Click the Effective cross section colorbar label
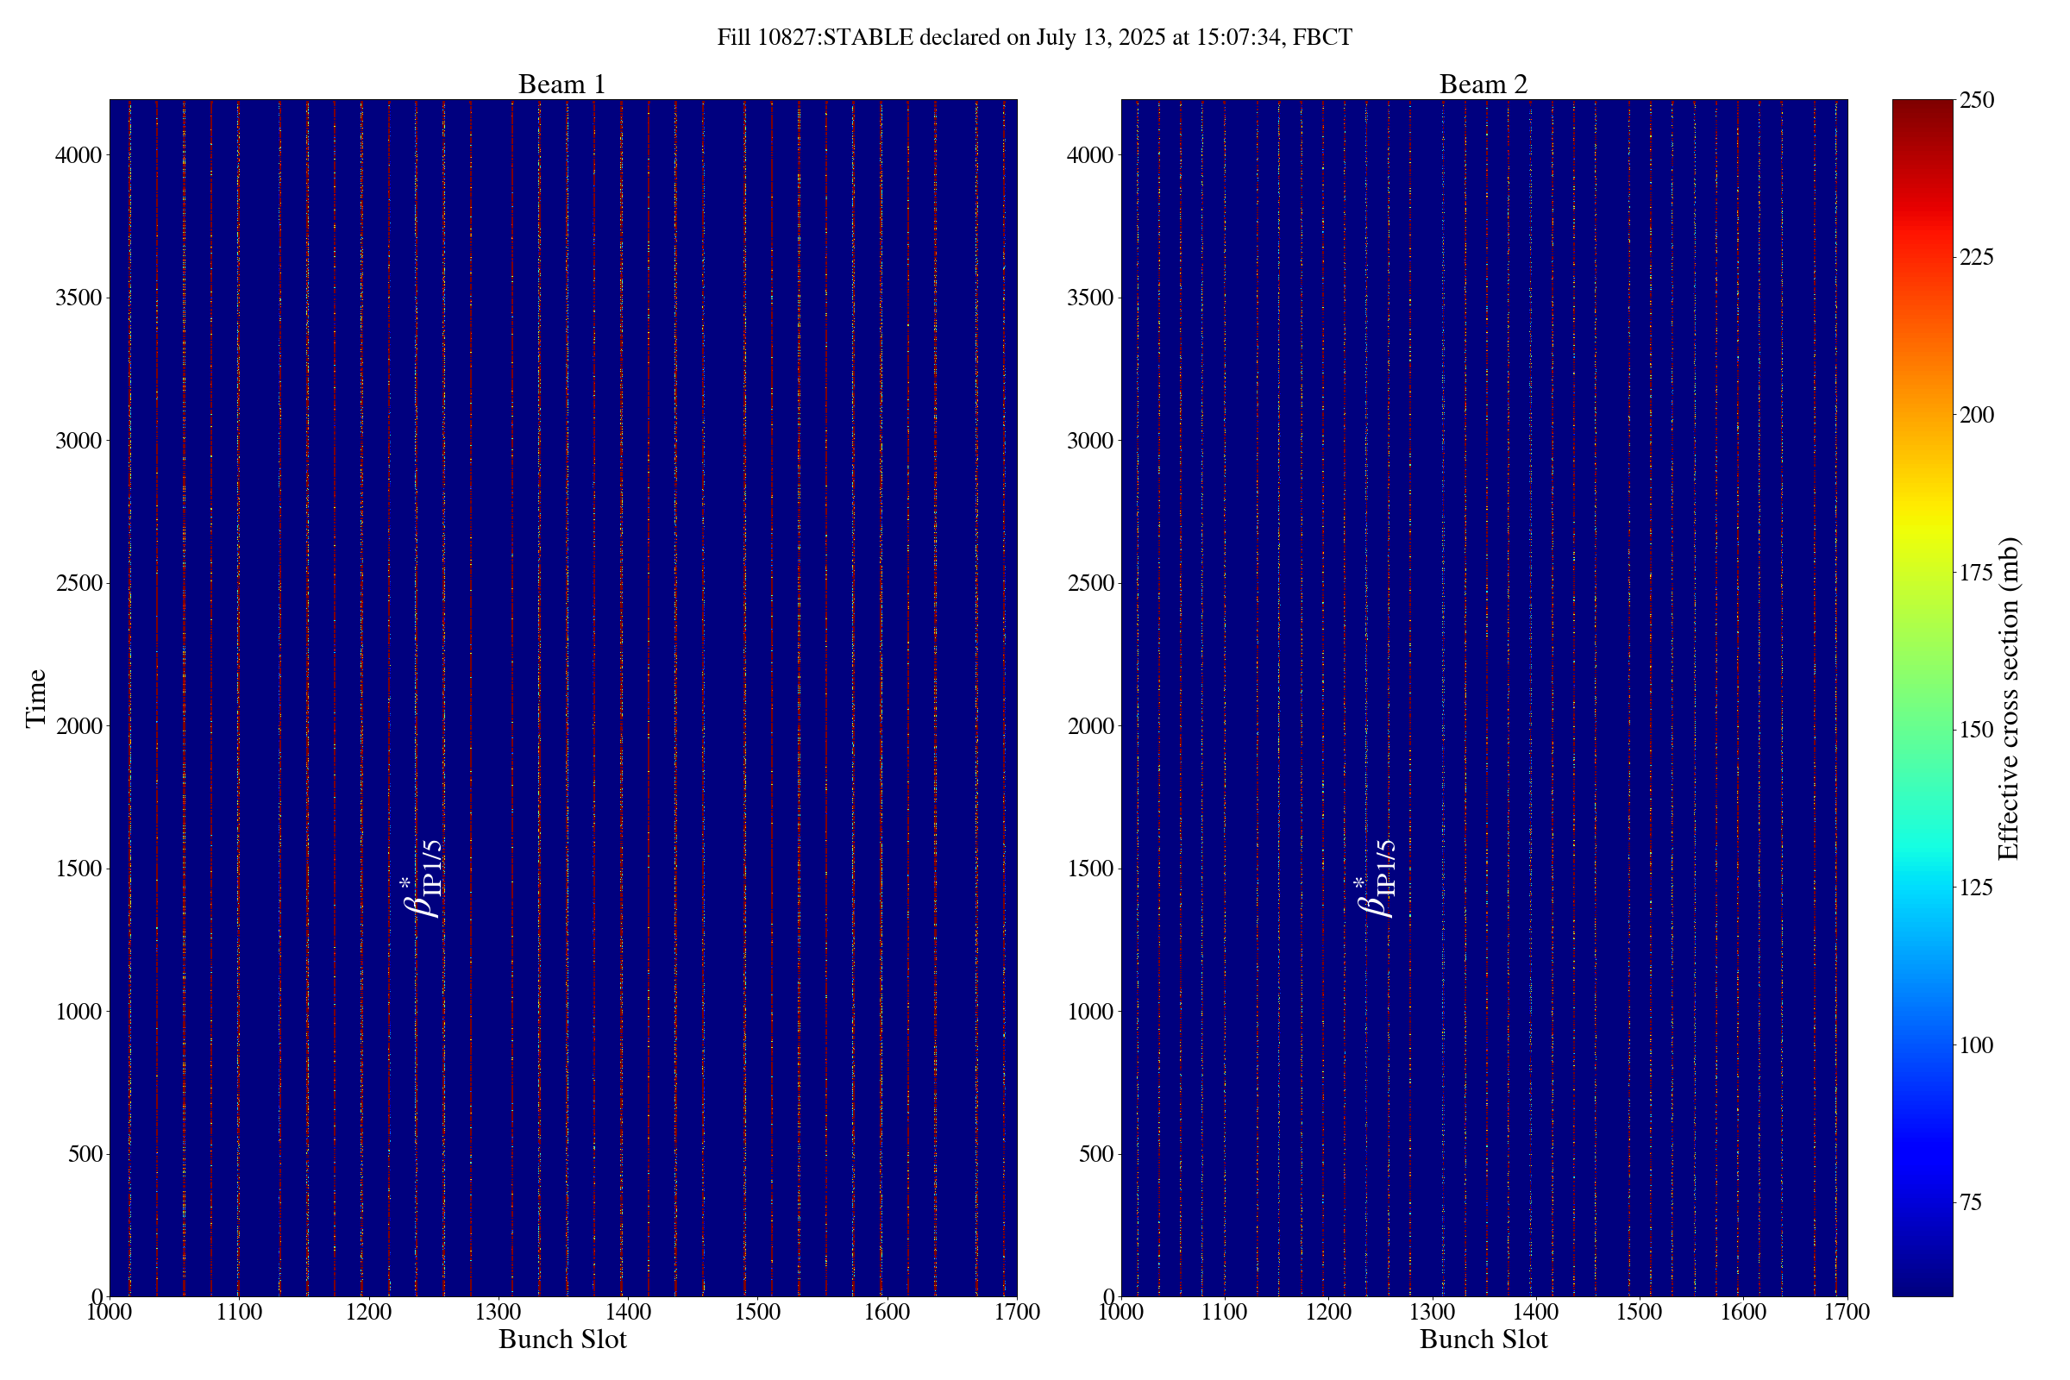 click(2009, 698)
